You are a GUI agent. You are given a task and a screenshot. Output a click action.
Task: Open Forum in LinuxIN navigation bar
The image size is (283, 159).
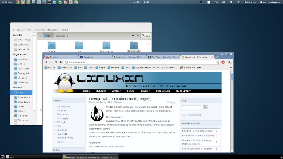[130, 91]
